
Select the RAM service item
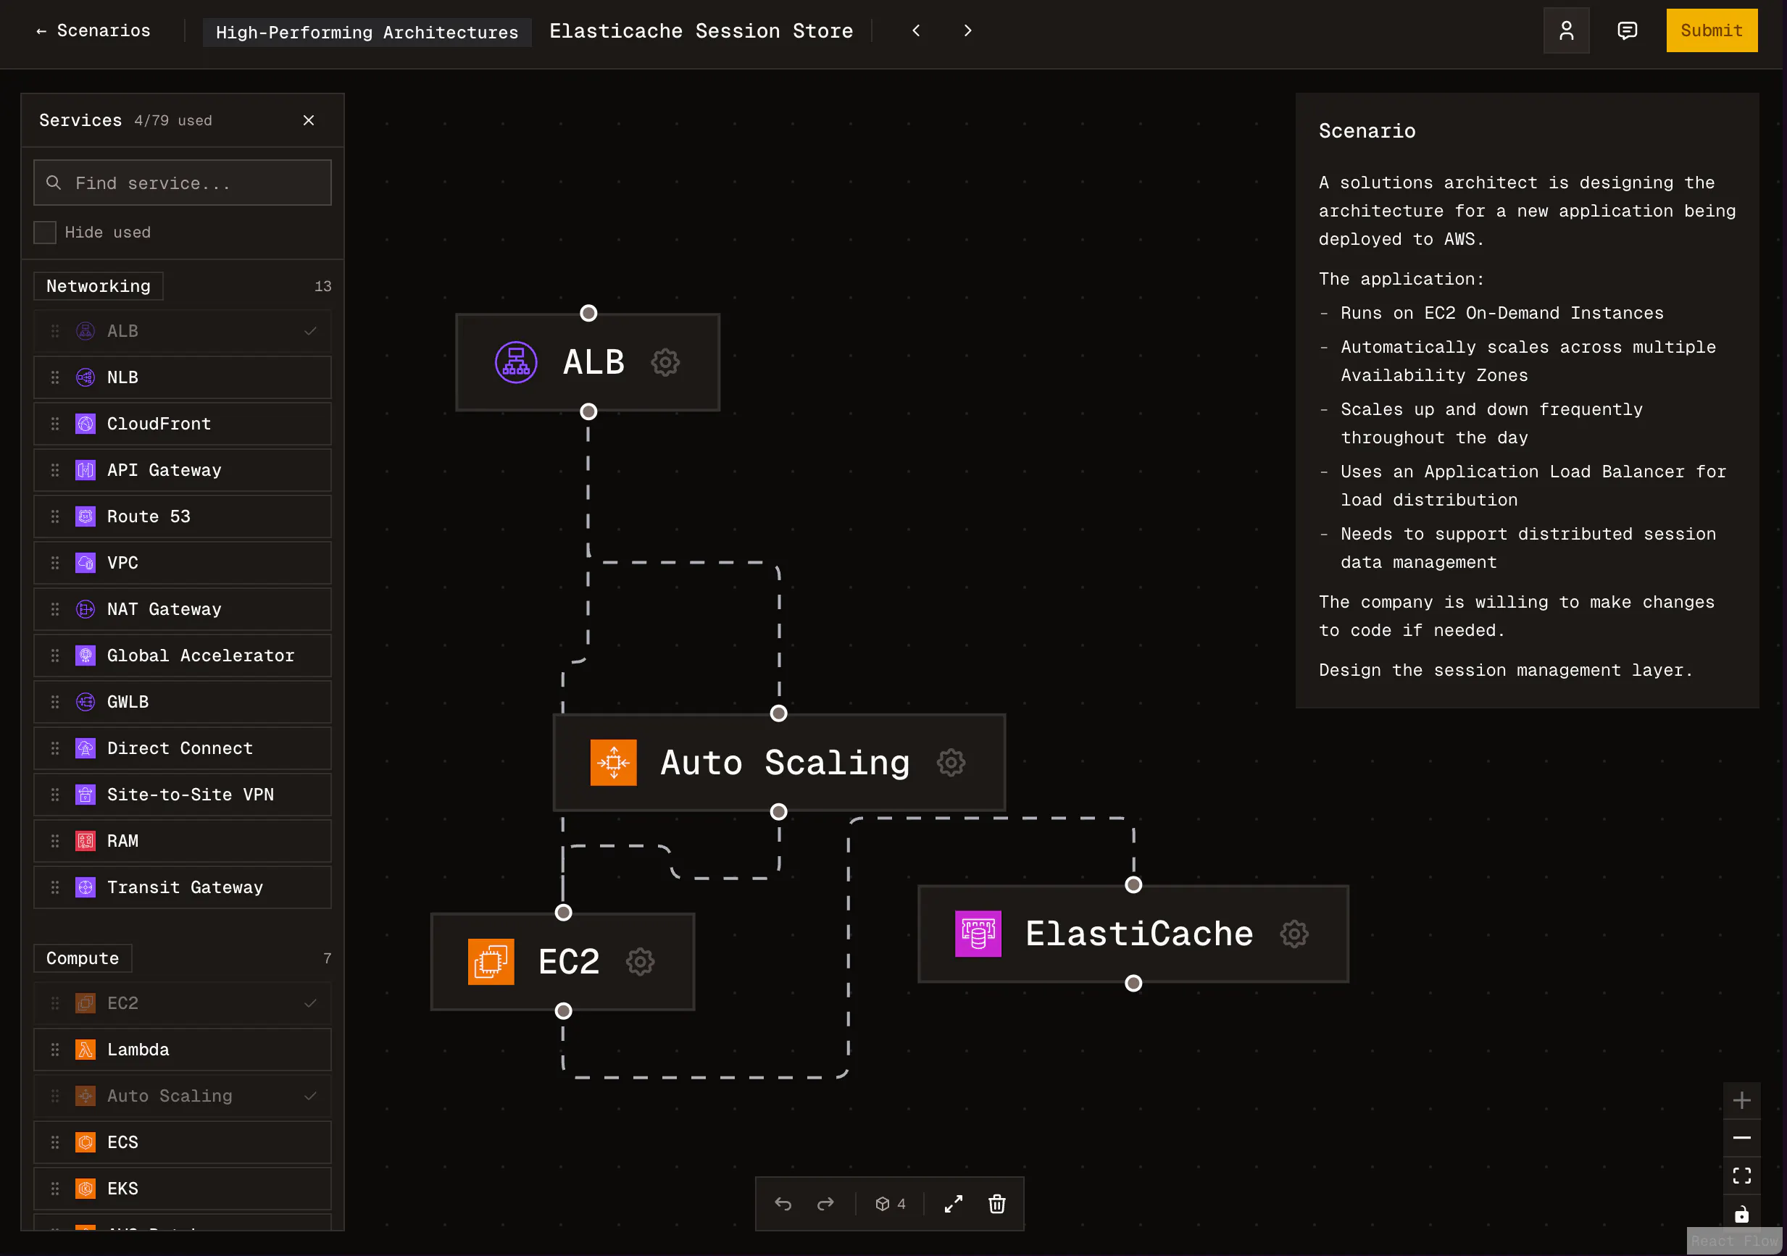(182, 841)
